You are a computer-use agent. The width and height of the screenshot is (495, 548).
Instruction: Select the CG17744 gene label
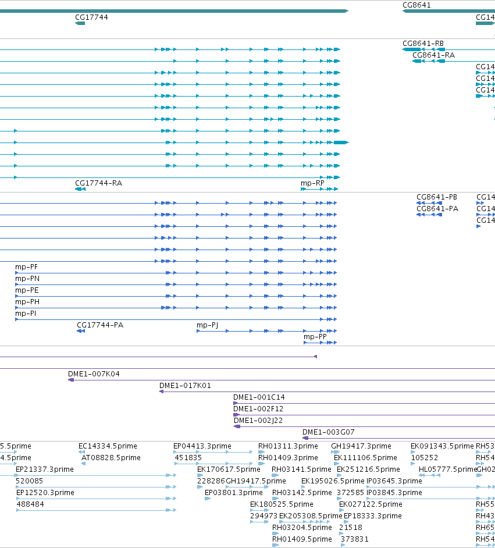[x=91, y=17]
